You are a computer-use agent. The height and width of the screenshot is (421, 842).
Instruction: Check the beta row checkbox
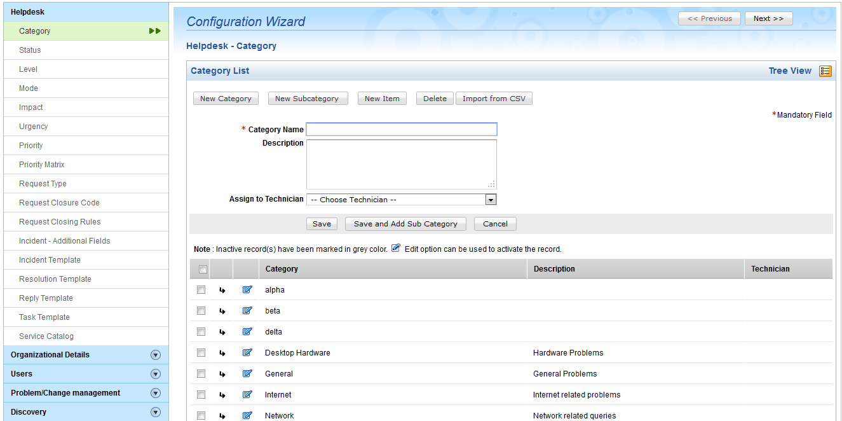click(x=201, y=311)
